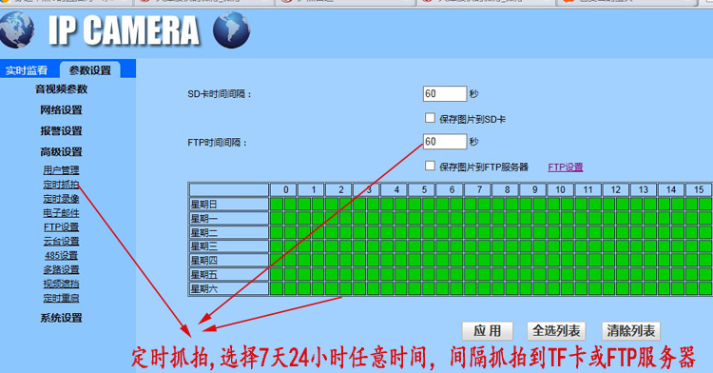Enable 保存图片到FTP服务器 checkbox
Image resolution: width=713 pixels, height=373 pixels.
point(430,166)
